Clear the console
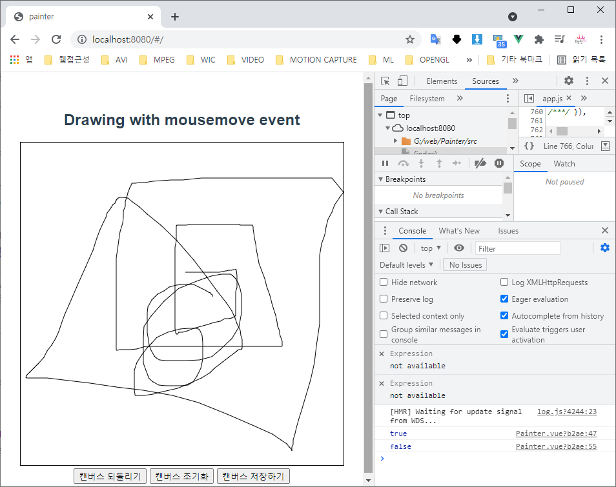Image resolution: width=616 pixels, height=487 pixels. coord(403,248)
